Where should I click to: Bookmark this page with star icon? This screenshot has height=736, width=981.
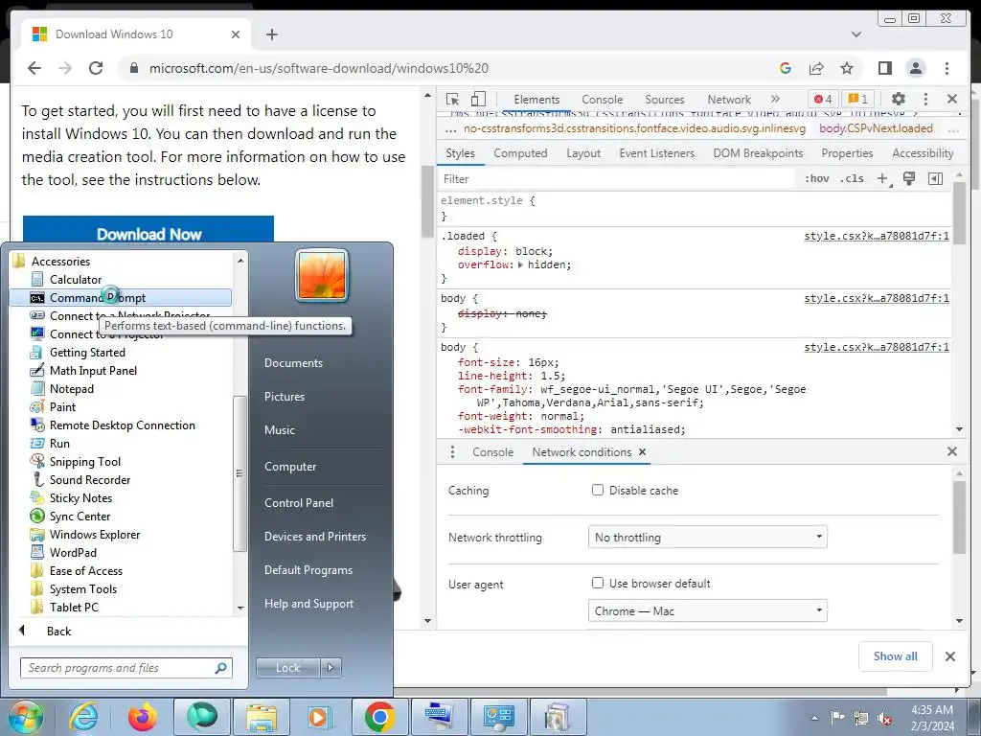(847, 68)
